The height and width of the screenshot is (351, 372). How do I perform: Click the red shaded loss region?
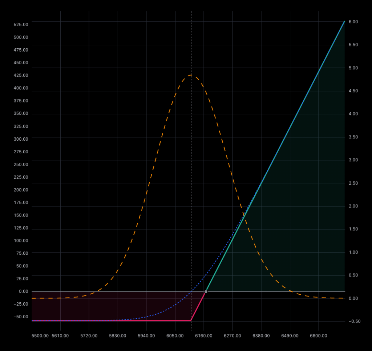(x=109, y=305)
